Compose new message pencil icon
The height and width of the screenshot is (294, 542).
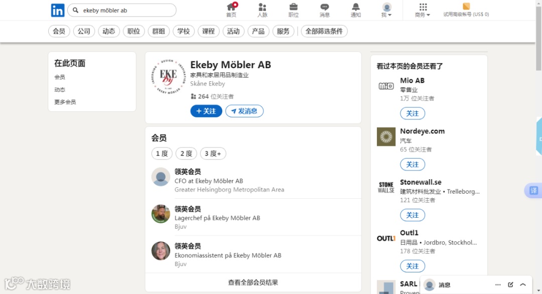510,284
